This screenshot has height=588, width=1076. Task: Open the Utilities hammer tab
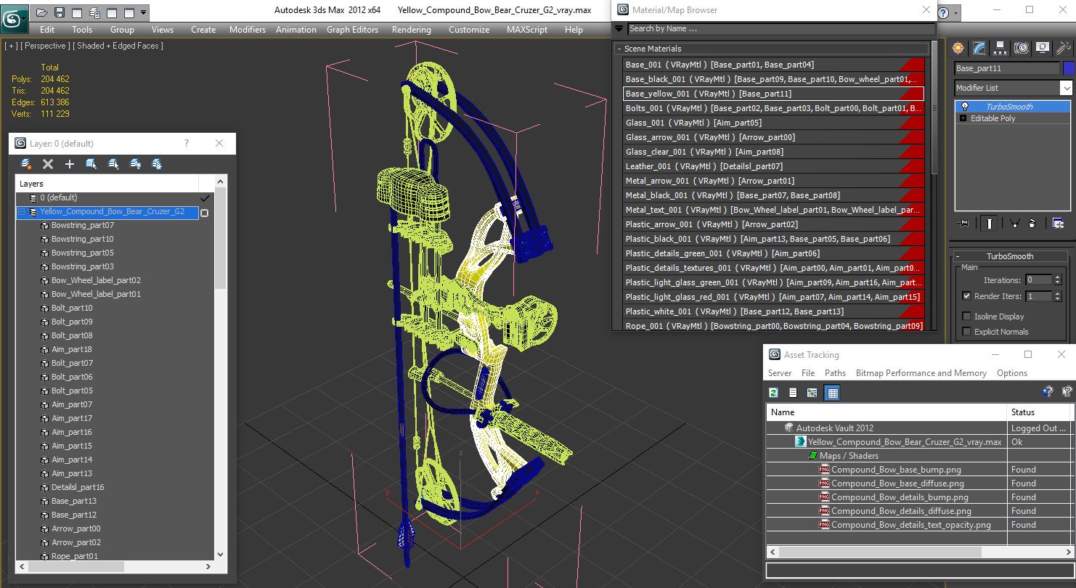[x=1064, y=48]
